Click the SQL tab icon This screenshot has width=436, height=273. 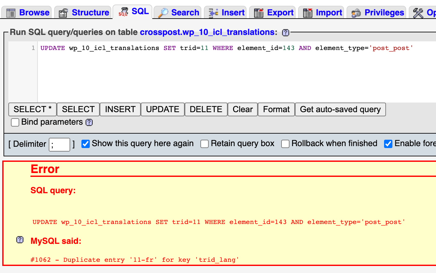123,12
